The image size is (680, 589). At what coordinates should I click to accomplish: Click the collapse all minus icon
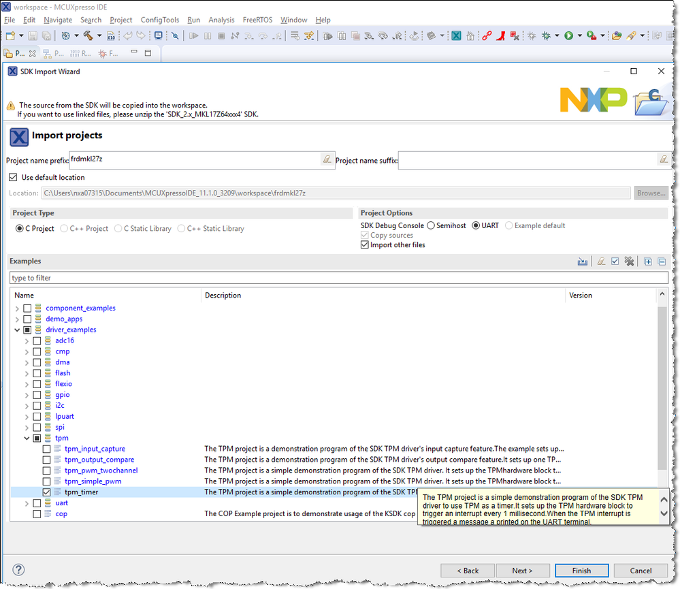pyautogui.click(x=662, y=261)
